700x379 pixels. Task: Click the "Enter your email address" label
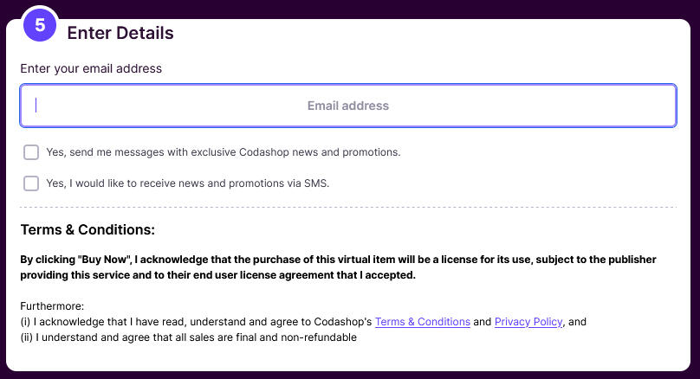91,68
